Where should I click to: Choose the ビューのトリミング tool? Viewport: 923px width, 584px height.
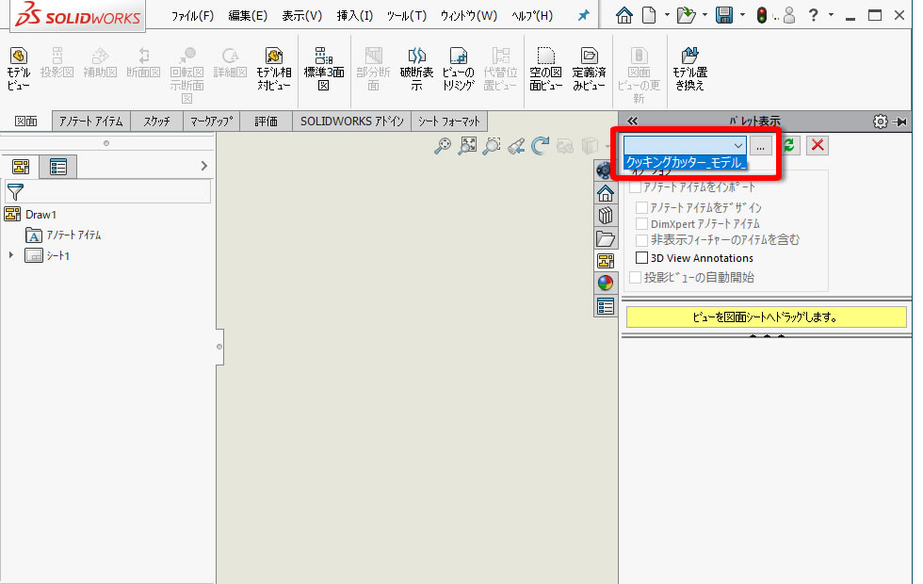459,69
